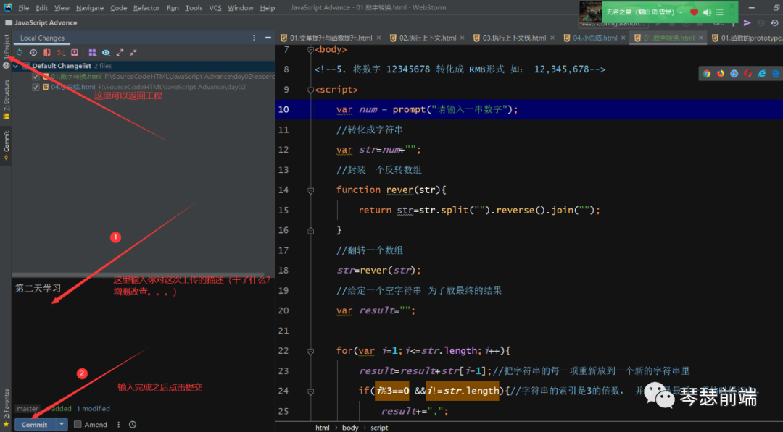Open the dropdown arrow beside the Commit button
This screenshot has width=783, height=432.
point(62,425)
